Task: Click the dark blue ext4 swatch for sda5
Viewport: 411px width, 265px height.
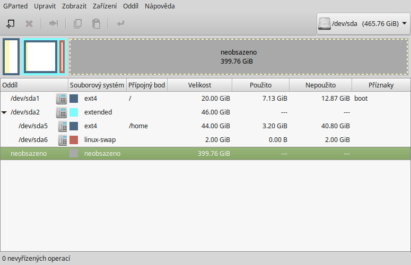Action: [x=74, y=126]
